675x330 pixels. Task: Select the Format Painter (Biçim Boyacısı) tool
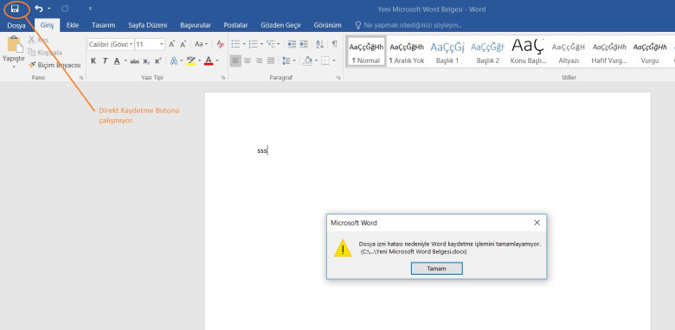click(55, 66)
